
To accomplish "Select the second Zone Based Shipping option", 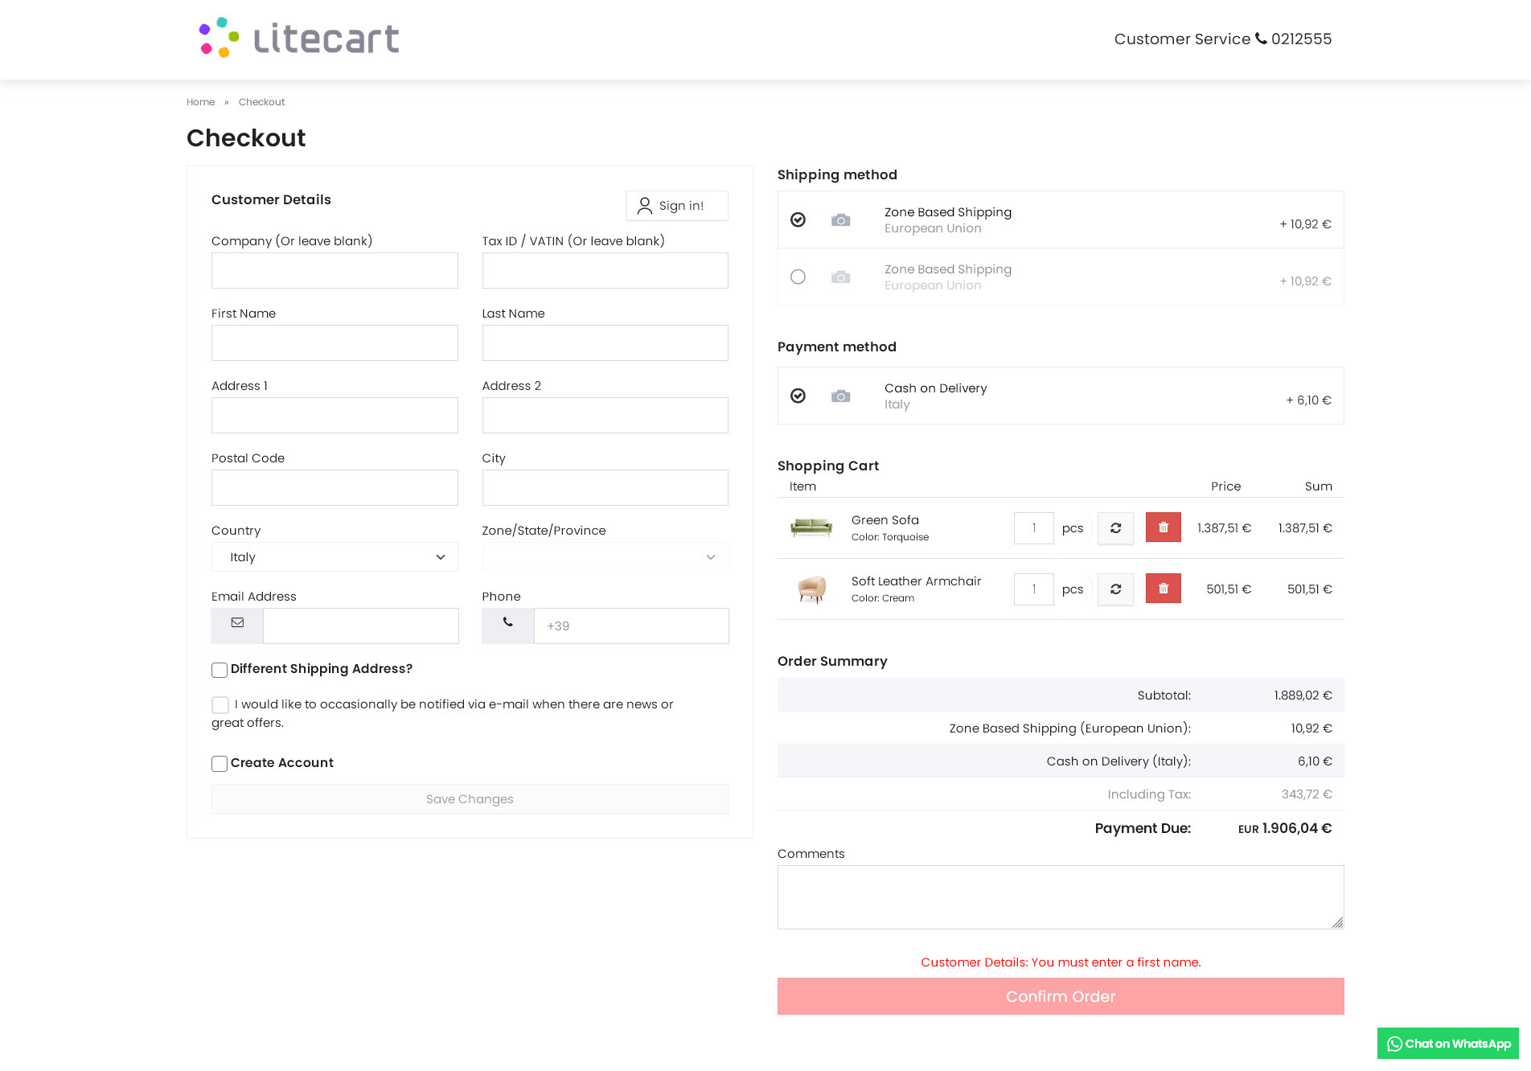I will pyautogui.click(x=798, y=277).
